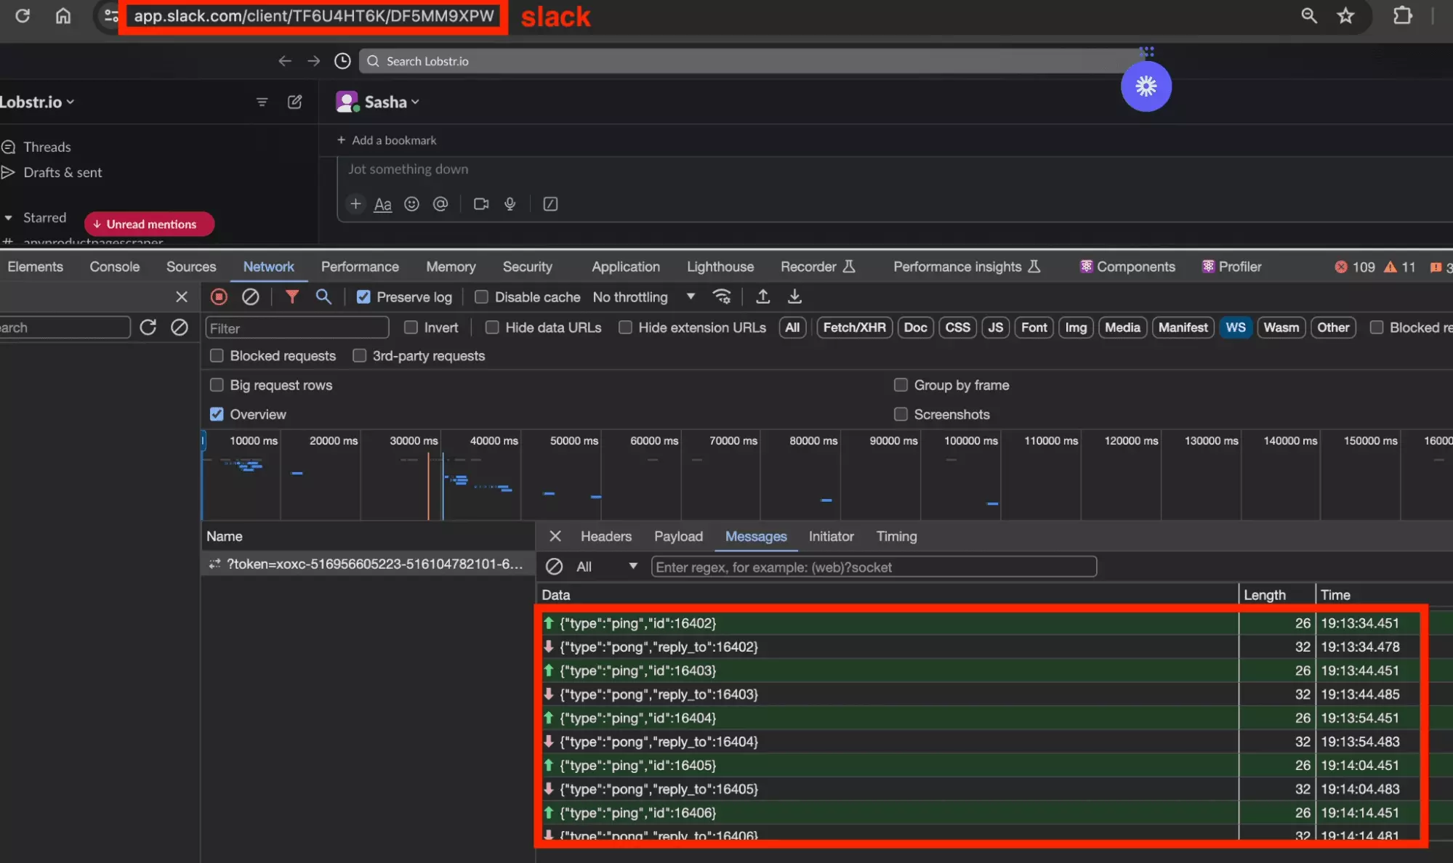Image resolution: width=1453 pixels, height=863 pixels.
Task: Enable Screenshots capture checkbox
Action: 901,414
